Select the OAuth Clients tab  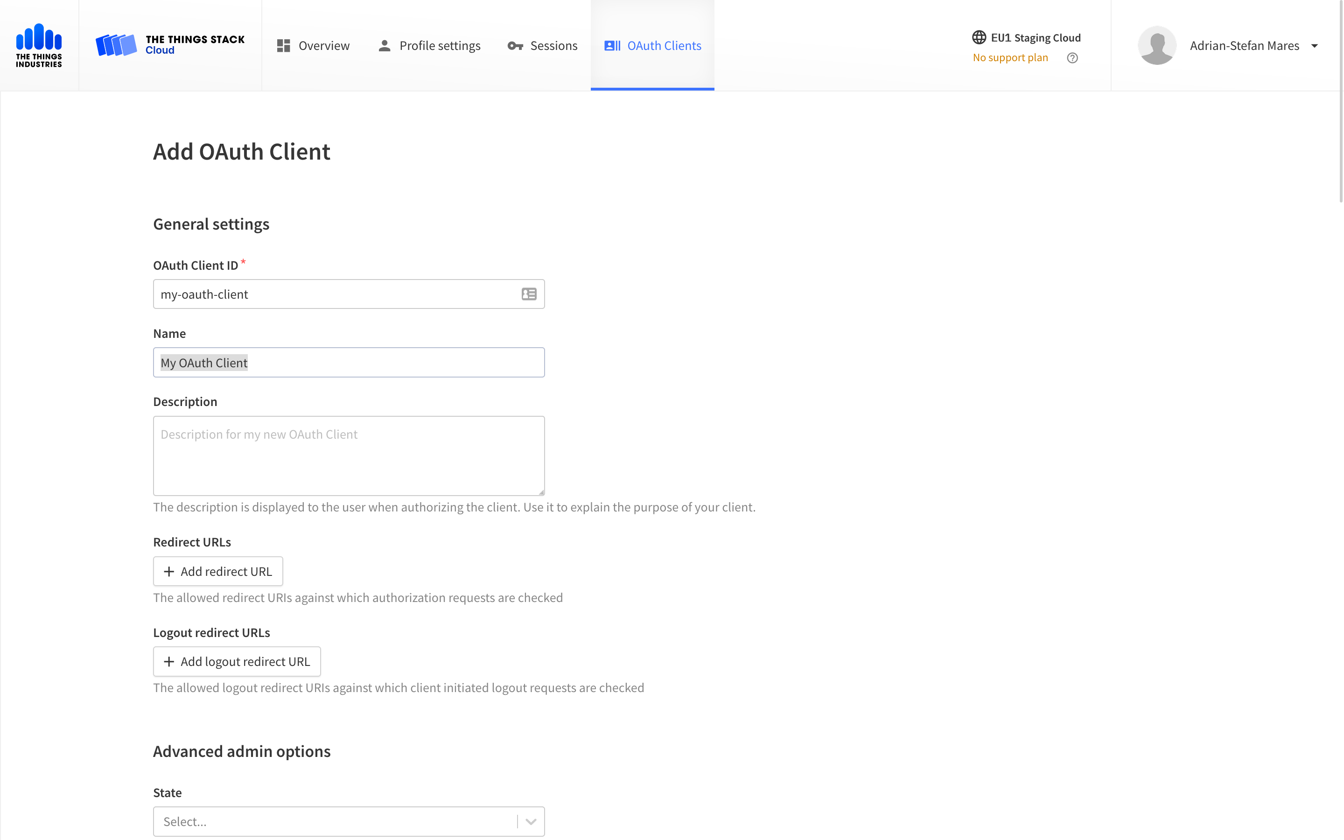click(652, 46)
